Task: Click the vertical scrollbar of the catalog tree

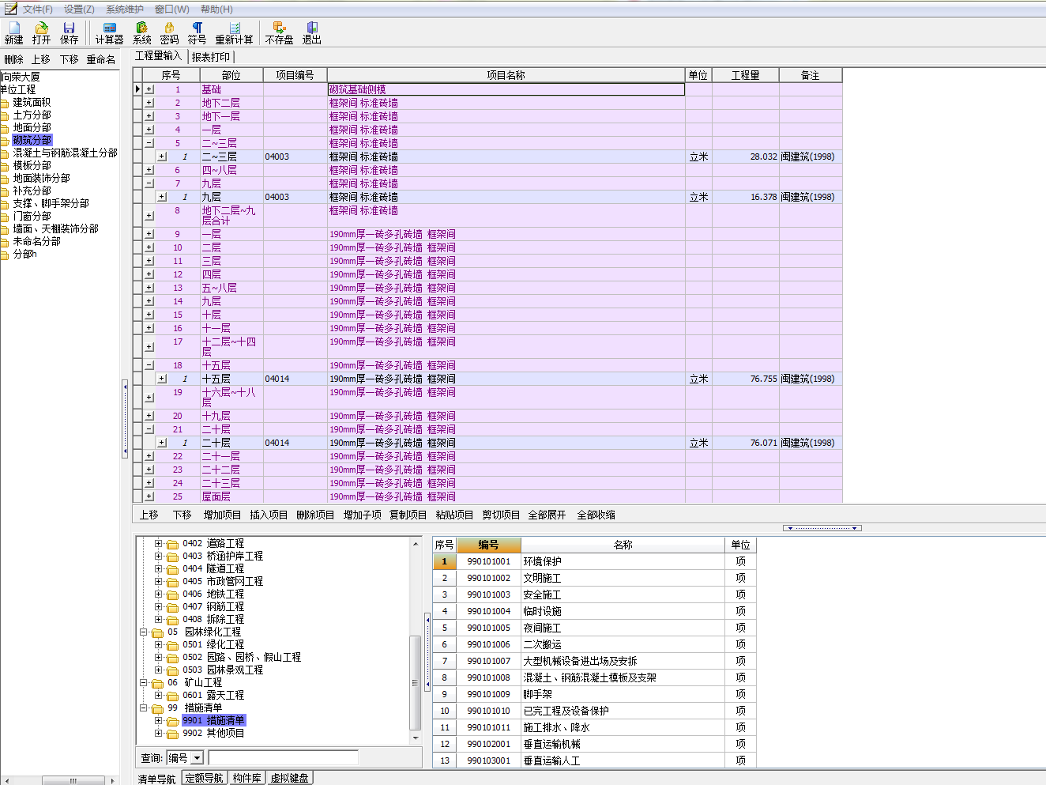Action: pos(416,682)
